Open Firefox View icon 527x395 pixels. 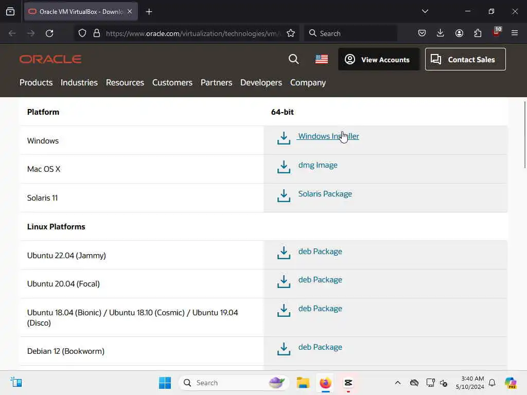pos(10,12)
